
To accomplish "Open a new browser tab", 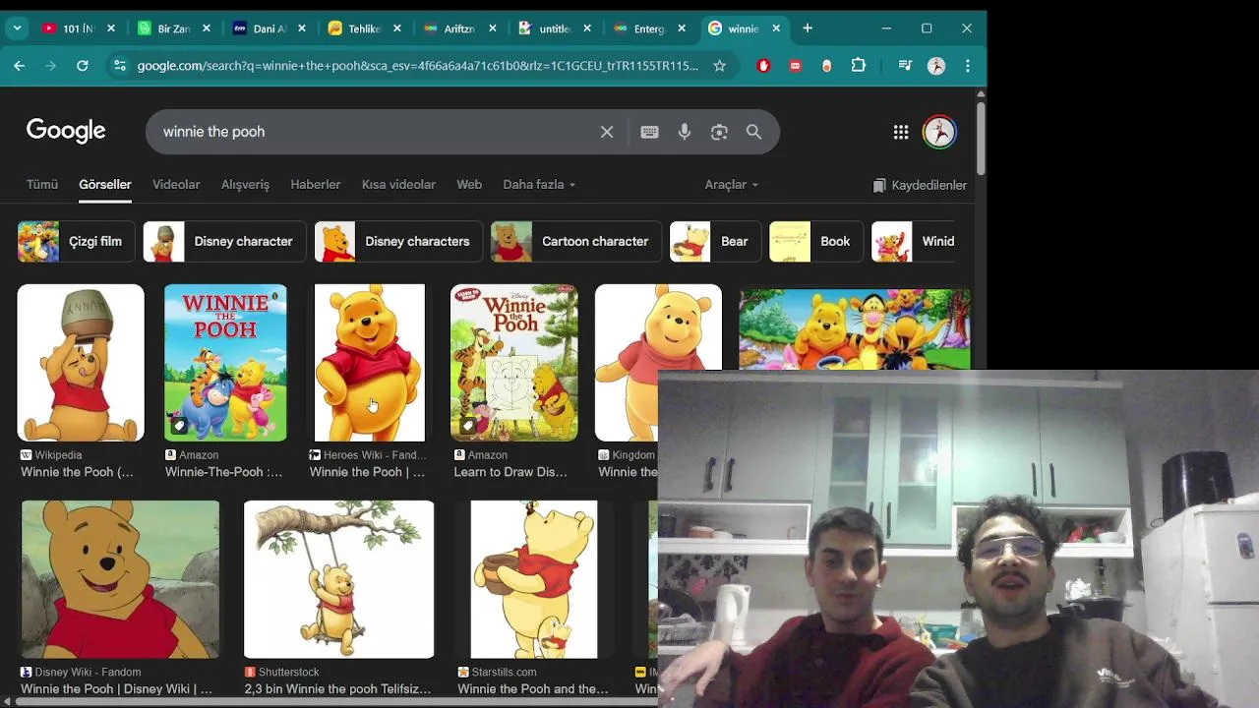I will 808,29.
